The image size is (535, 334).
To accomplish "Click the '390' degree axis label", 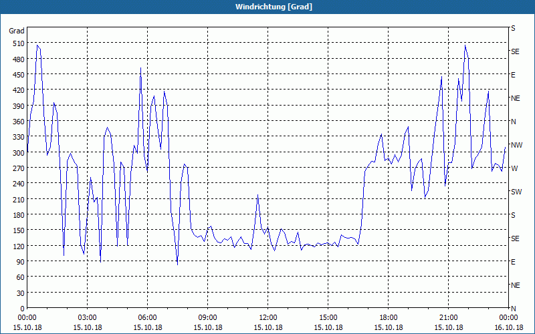I will 19,106.
